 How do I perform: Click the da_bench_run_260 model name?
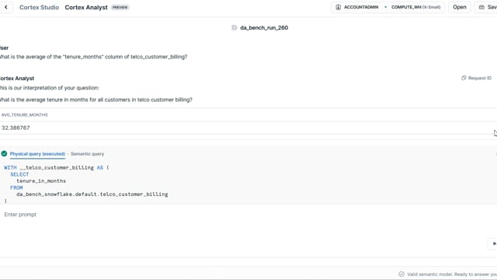pos(264,28)
